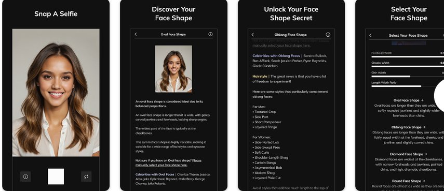Adjust the Forehead Width slider

pyautogui.click(x=408, y=57)
